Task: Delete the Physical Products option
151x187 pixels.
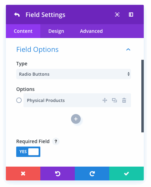Action: 124,100
